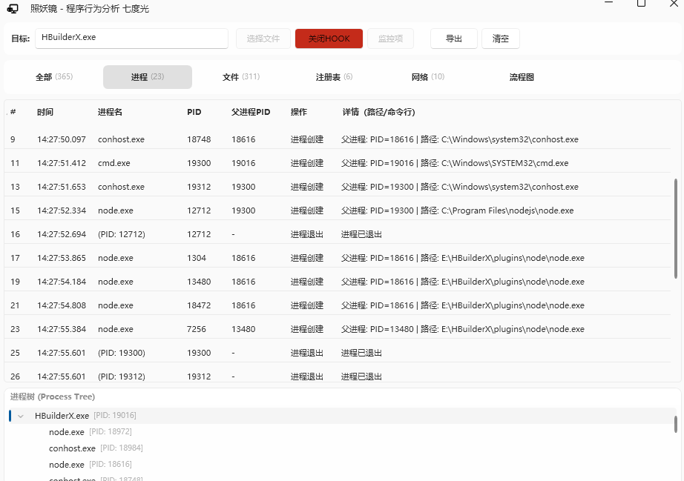The height and width of the screenshot is (481, 684).
Task: Click time 14:27:53.865 cell
Action: [x=62, y=258]
